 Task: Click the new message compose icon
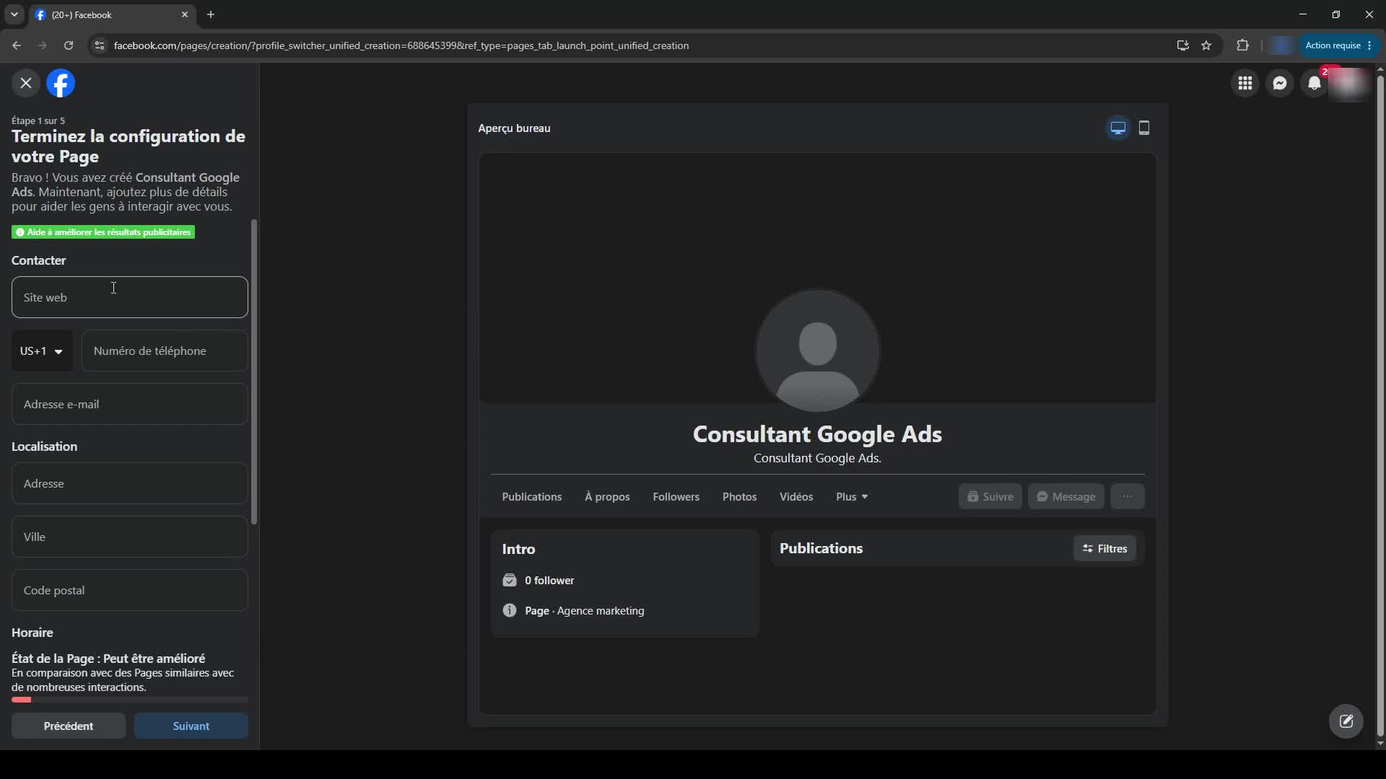point(1346,721)
